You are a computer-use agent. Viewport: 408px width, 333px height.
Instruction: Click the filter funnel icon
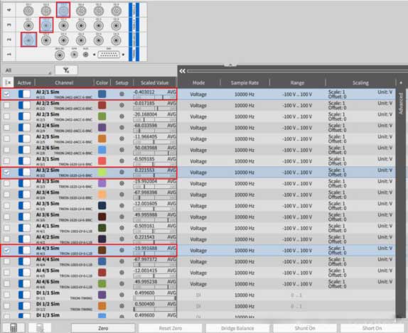tap(66, 70)
